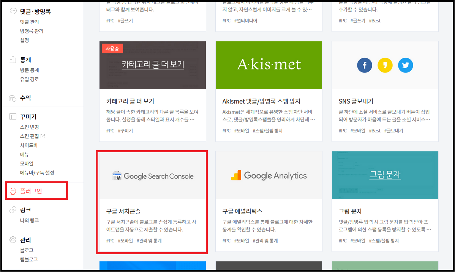Open 방명록 관리 in the sidebar
Screen dimensions: 455x272
(32, 31)
